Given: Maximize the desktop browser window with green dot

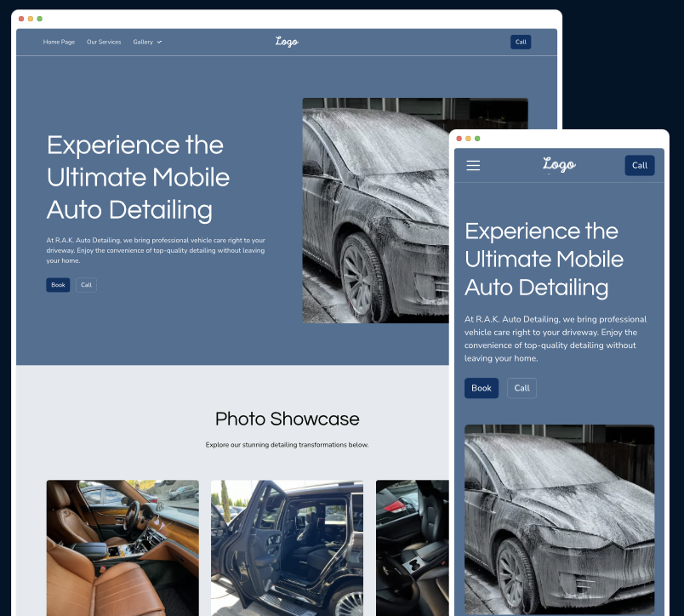Looking at the screenshot, I should [40, 19].
